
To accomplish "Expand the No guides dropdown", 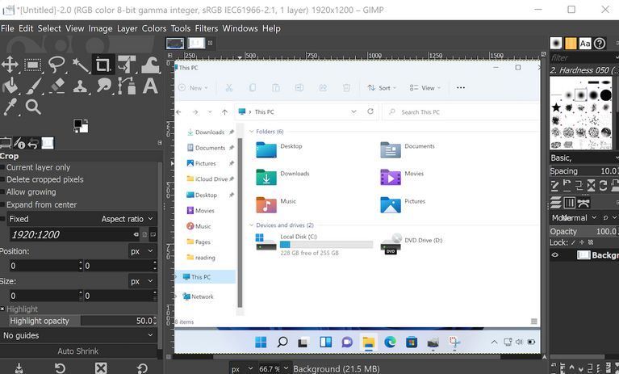I will pyautogui.click(x=78, y=335).
